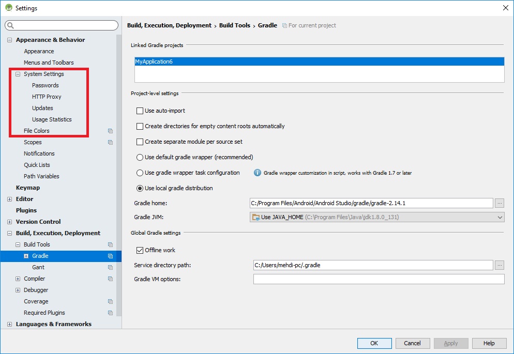514x354 pixels.
Task: Check Create separate module per source set
Action: point(140,142)
